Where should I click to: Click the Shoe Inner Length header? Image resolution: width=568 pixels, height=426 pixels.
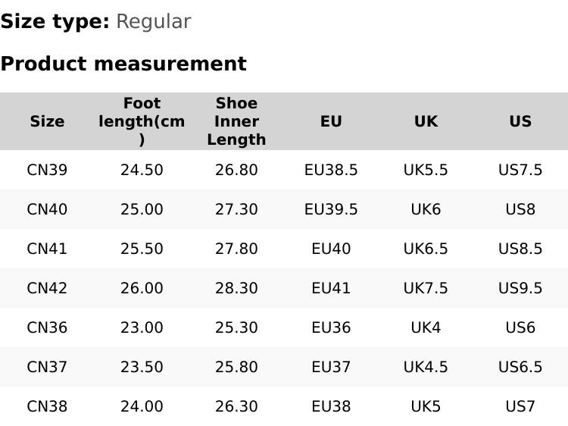click(236, 121)
